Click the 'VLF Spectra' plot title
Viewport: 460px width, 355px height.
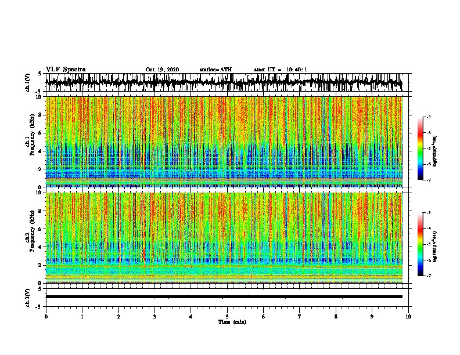66,70
